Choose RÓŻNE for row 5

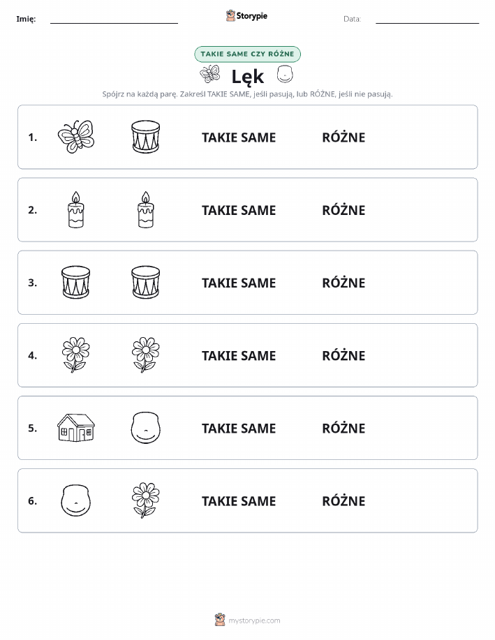[343, 428]
